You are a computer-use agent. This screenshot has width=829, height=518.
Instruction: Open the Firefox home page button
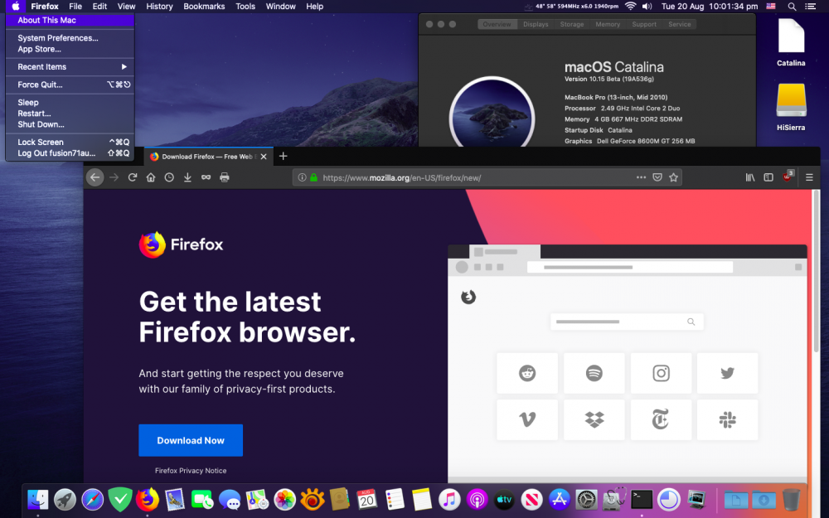coord(151,177)
